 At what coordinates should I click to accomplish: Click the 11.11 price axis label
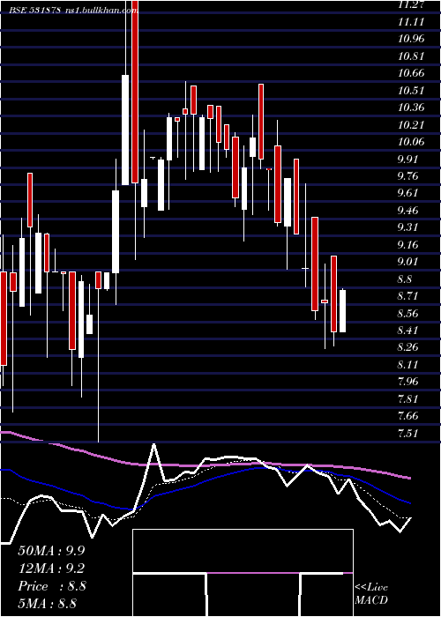point(411,22)
